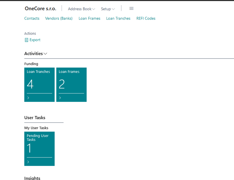234x180 pixels.
Task: Go to Loan Tranches in navigation links
Action: (118, 18)
